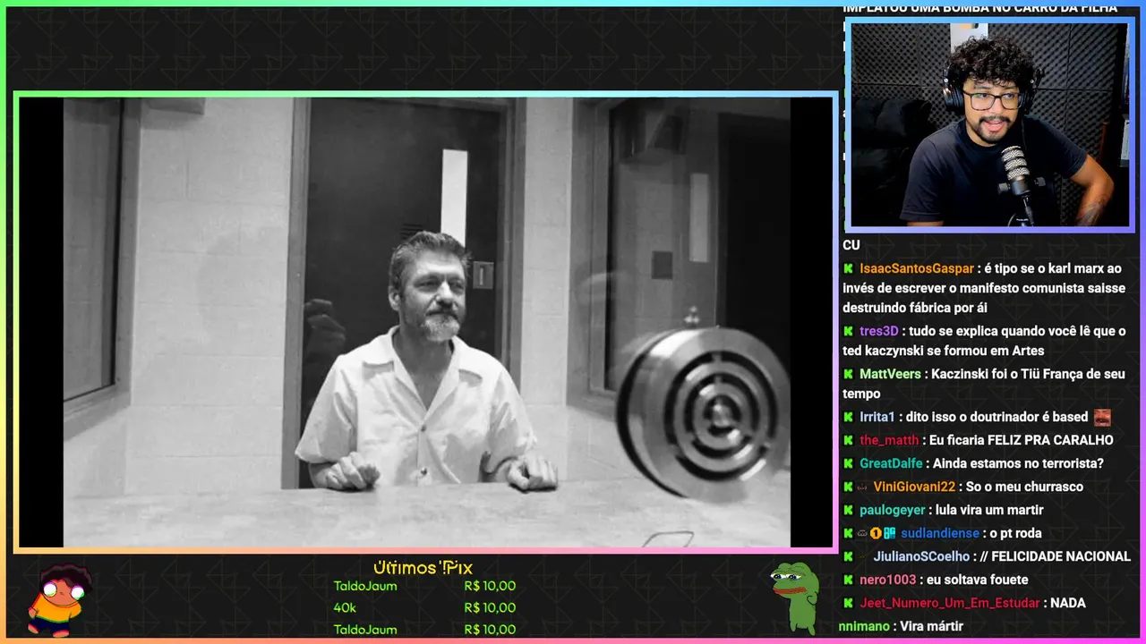Click username GreatDalfe in chat
The height and width of the screenshot is (644, 1146).
pos(891,463)
